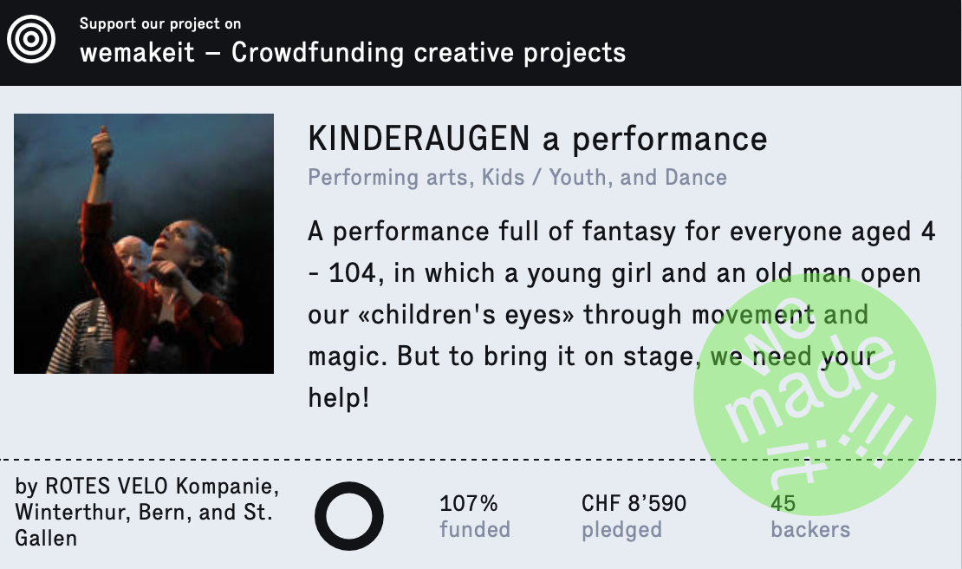Image resolution: width=962 pixels, height=569 pixels.
Task: Click the word "pledged" label
Action: click(x=621, y=530)
